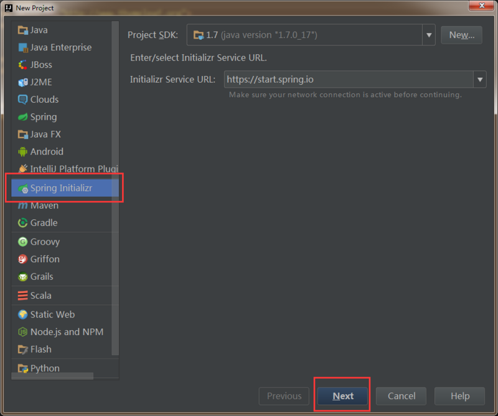Image resolution: width=498 pixels, height=416 pixels.
Task: Click the Java Enterprise icon
Action: click(23, 48)
